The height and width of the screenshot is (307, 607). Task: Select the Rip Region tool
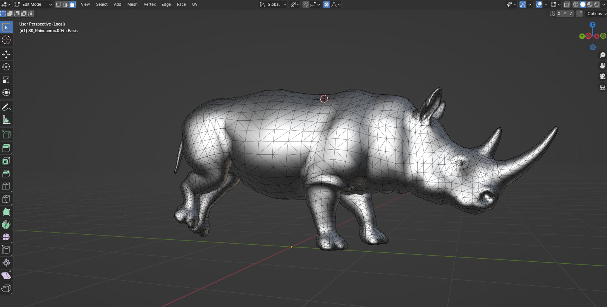[x=6, y=288]
